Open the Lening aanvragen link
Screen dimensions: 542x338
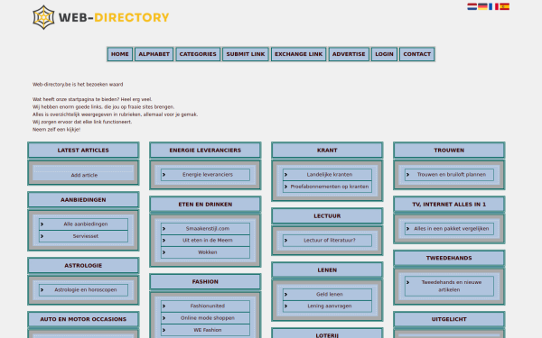click(330, 306)
